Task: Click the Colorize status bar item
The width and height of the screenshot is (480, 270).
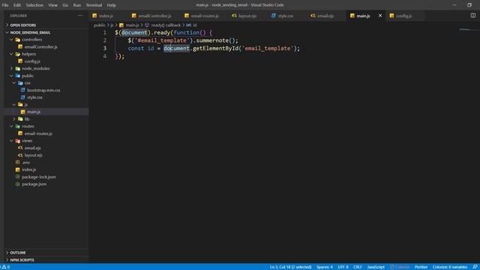Action: pos(400,267)
